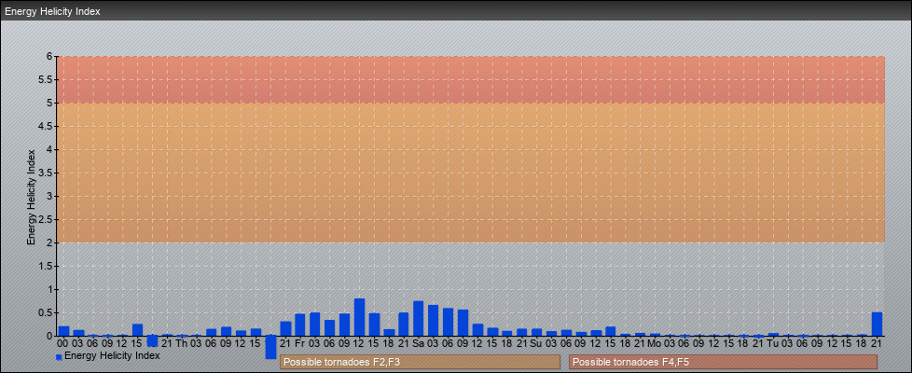Click the largest negative bar below the axis

(x=270, y=347)
